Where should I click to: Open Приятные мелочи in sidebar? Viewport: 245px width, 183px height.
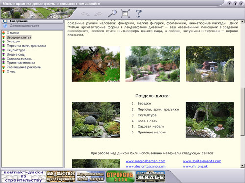21,63
